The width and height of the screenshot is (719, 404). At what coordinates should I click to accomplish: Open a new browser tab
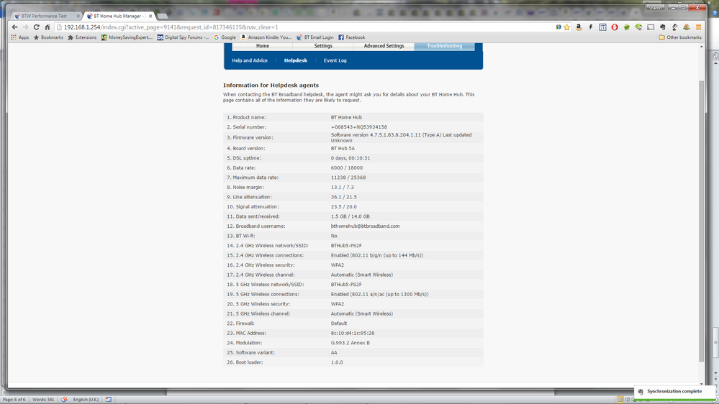coord(163,16)
